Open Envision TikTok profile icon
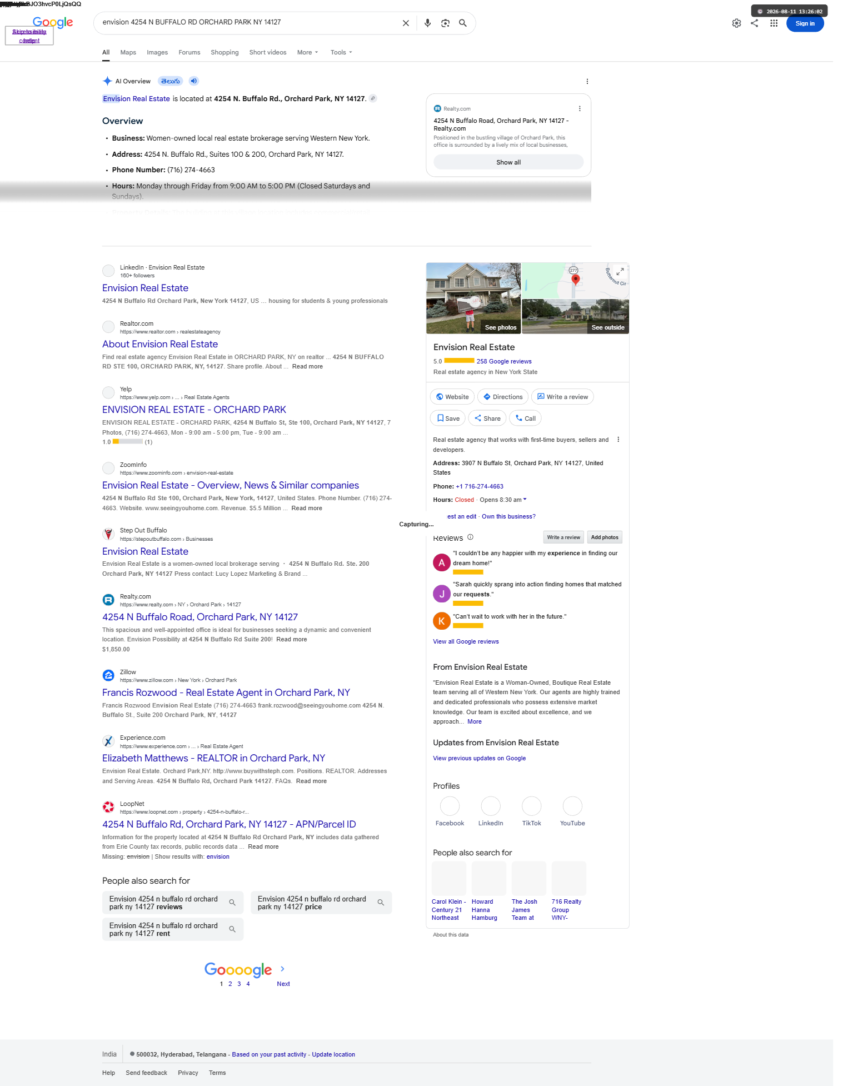The width and height of the screenshot is (843, 1086). click(x=532, y=806)
